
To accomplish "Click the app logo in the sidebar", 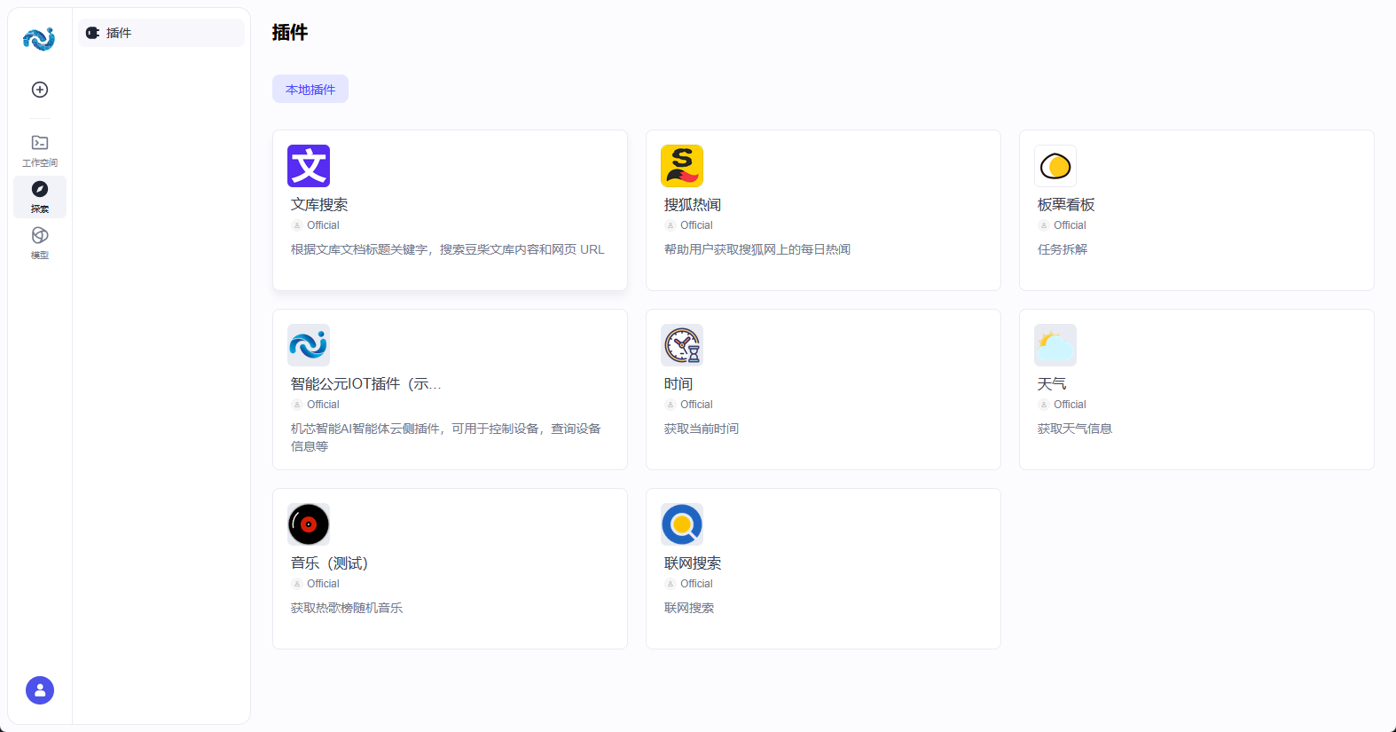I will tap(39, 39).
